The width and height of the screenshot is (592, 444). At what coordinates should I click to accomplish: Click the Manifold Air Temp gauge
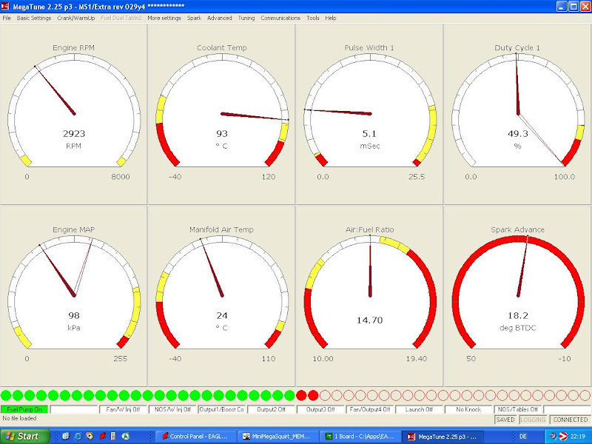[x=221, y=295]
